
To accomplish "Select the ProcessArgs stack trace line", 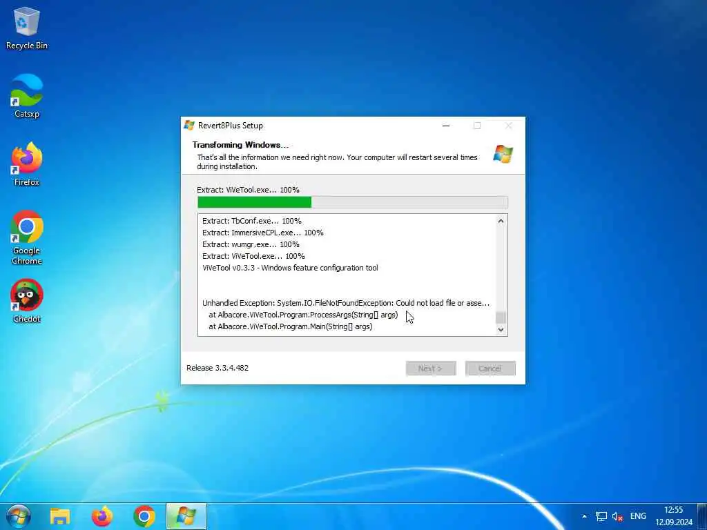I will (x=303, y=315).
